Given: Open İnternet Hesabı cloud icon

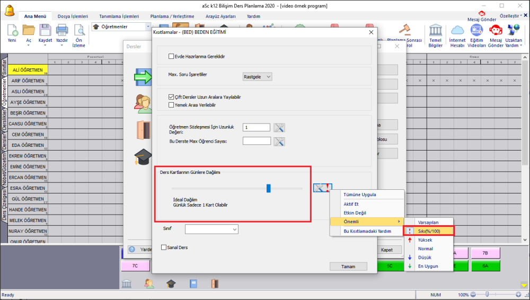Looking at the screenshot, I should 457,30.
